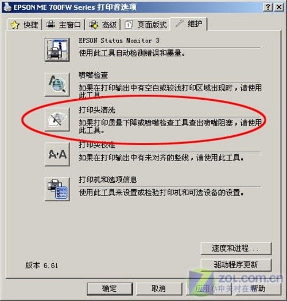Click the 驱动程序更新 button
This screenshot has height=301, width=287.
pyautogui.click(x=236, y=265)
